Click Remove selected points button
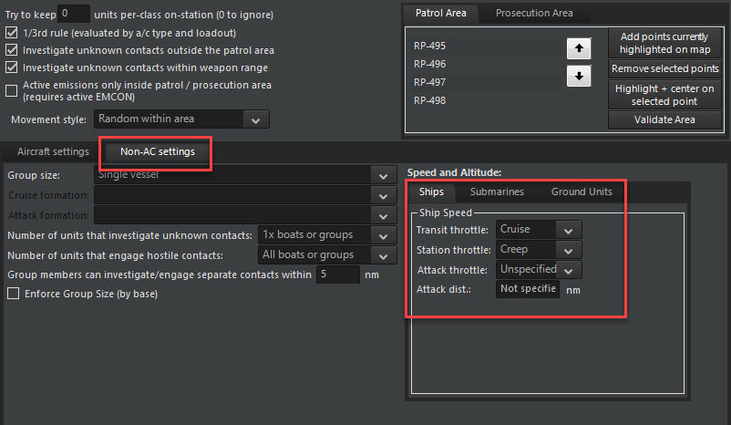The image size is (731, 425). [664, 69]
